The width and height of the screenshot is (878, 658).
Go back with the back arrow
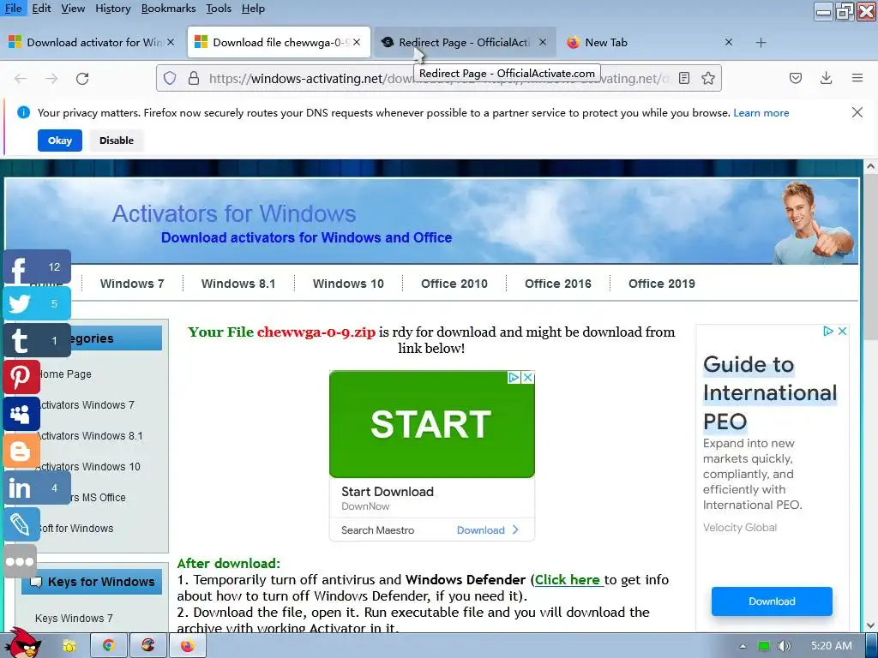point(21,78)
